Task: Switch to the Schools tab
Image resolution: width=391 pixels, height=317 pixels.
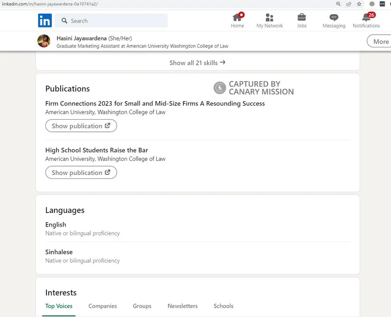Action: point(223,306)
